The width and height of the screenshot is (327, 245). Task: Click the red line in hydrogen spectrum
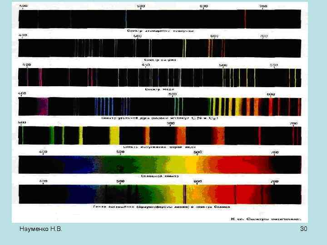[x=245, y=19]
